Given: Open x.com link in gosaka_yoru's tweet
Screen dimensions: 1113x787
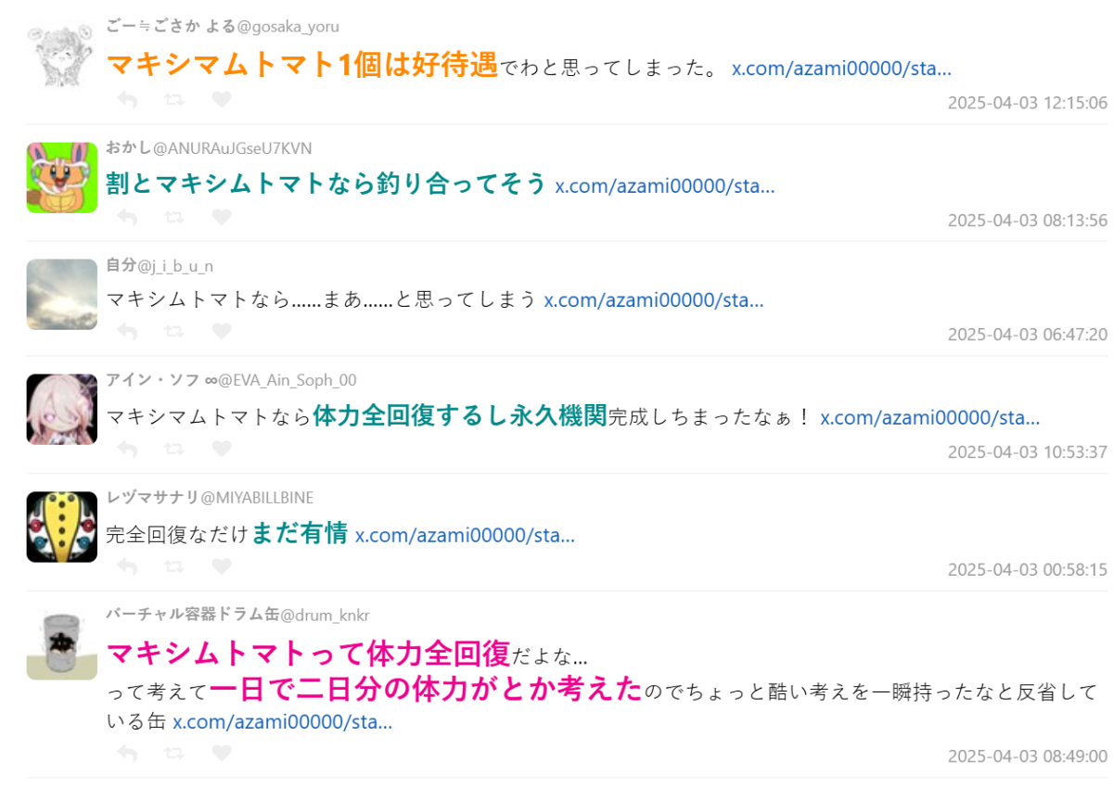Looking at the screenshot, I should pos(841,69).
